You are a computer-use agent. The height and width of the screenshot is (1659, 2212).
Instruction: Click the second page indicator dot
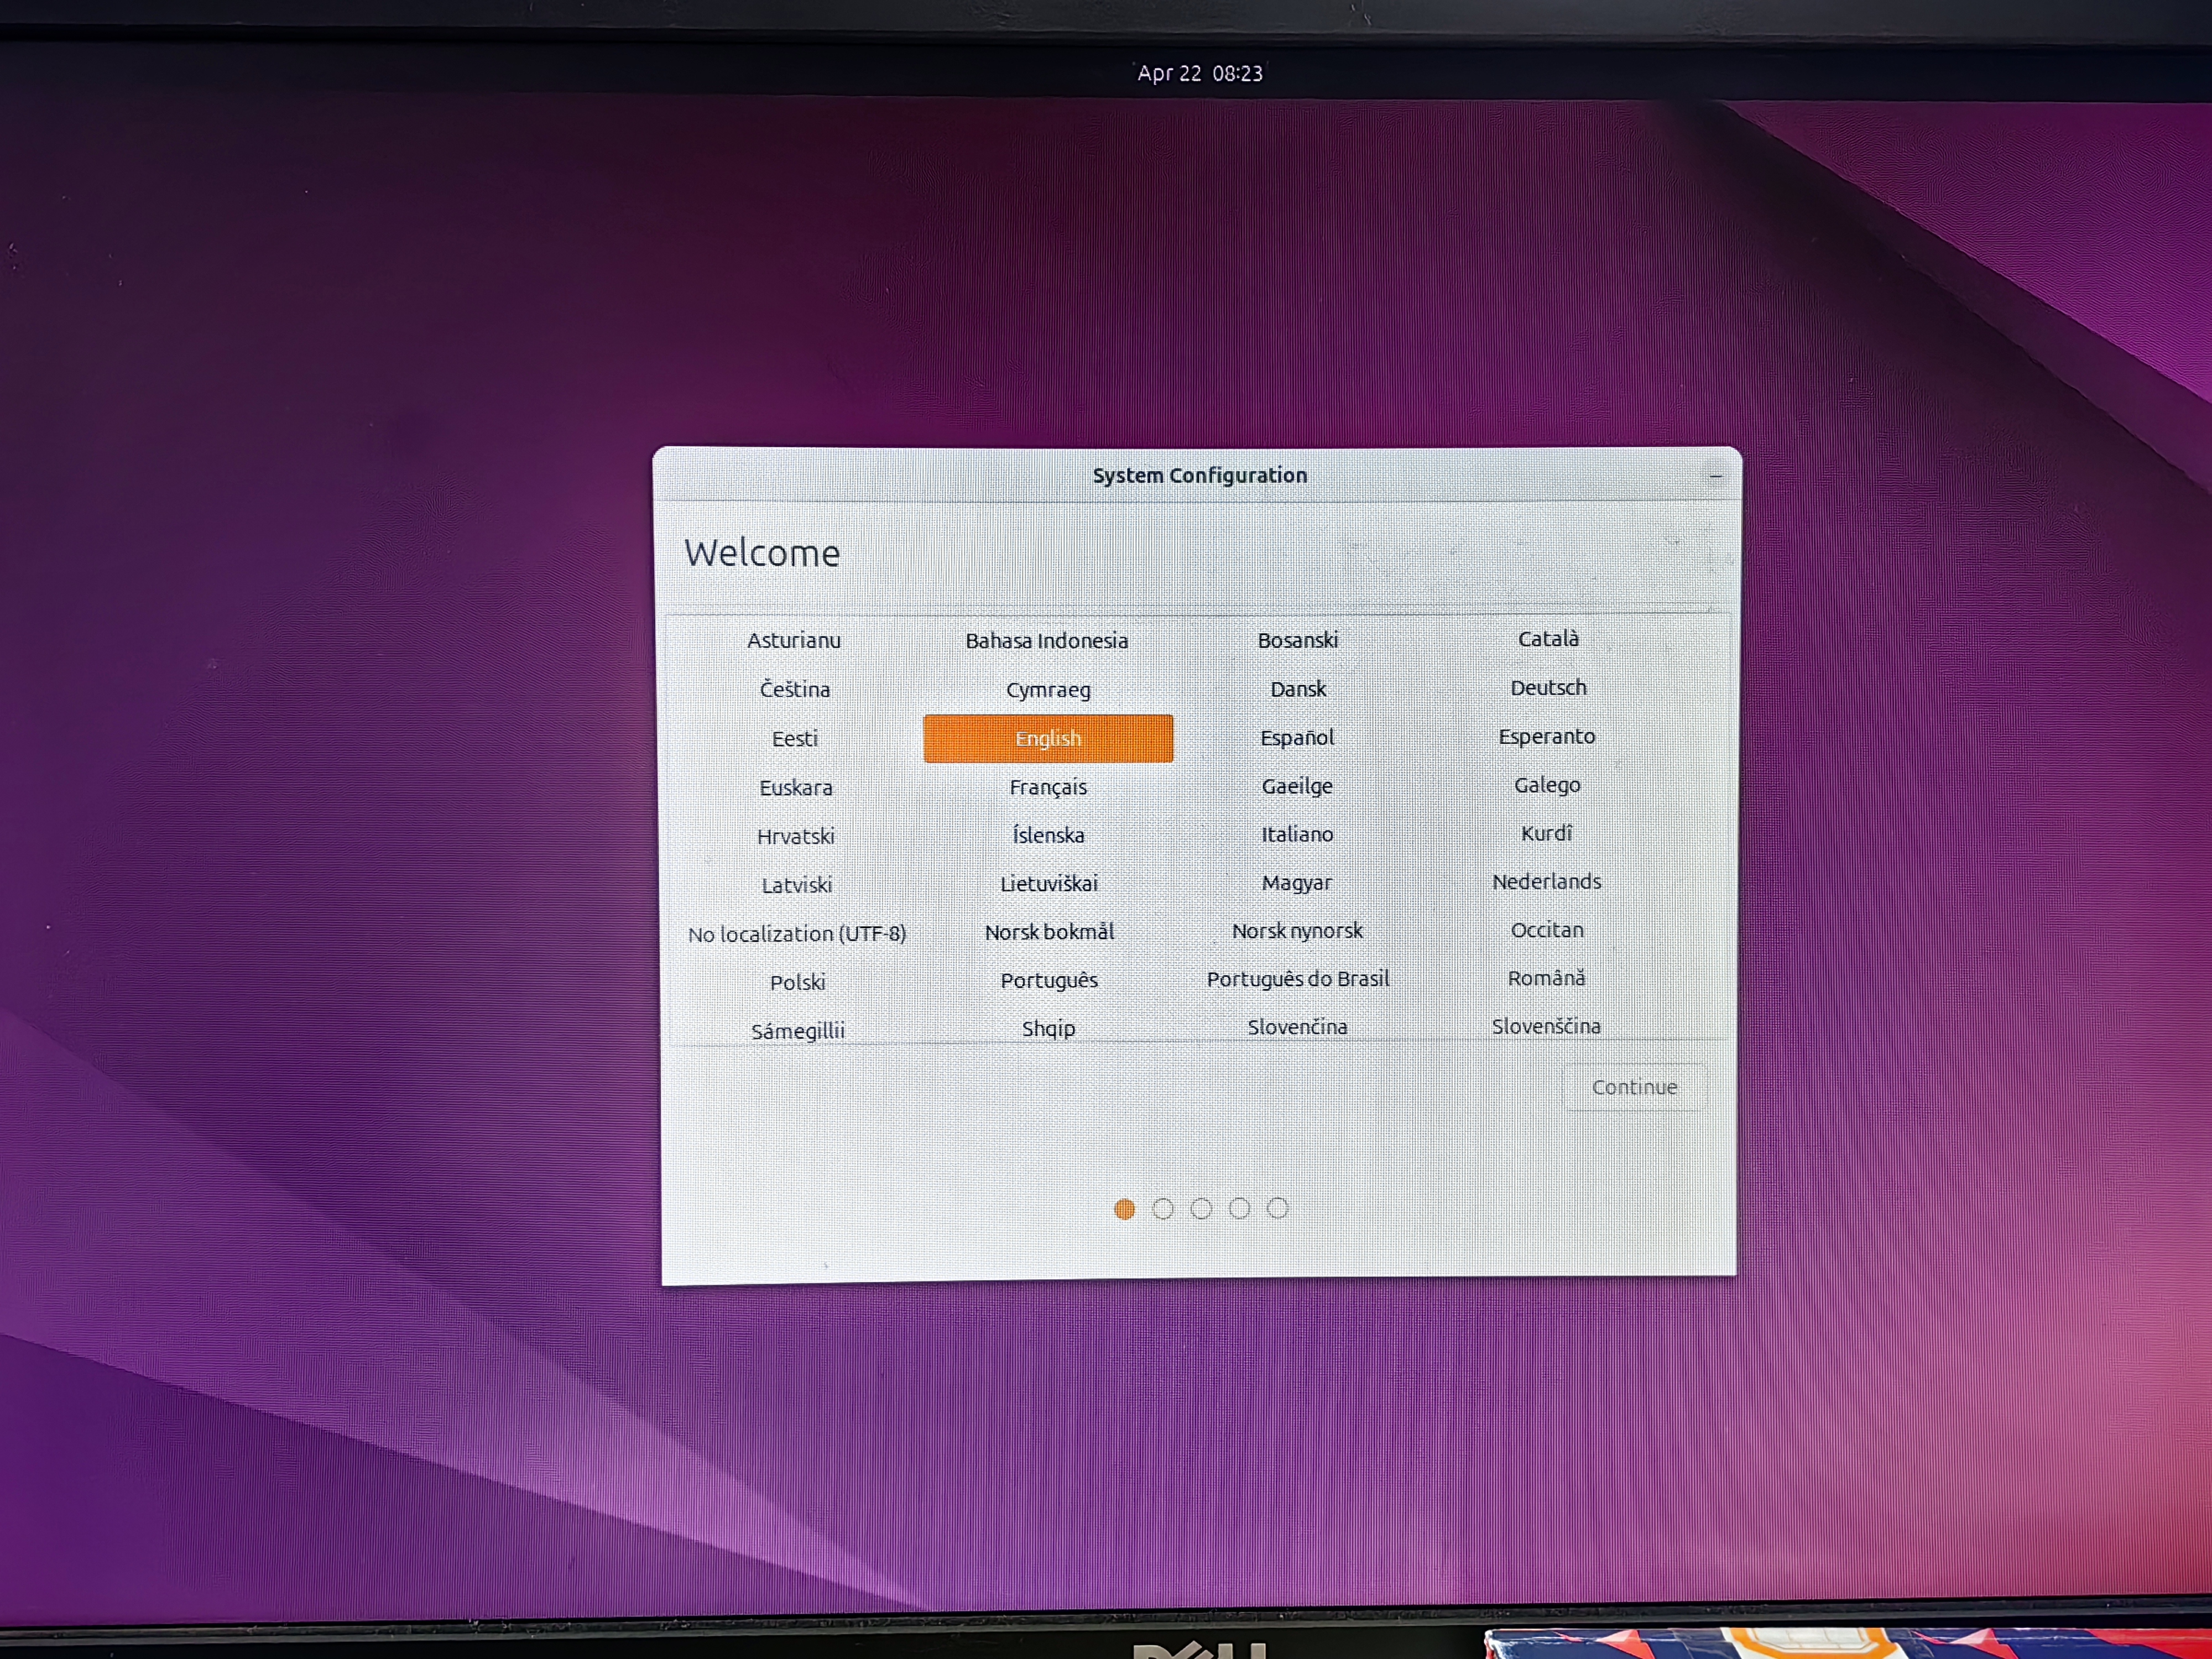[x=1162, y=1209]
